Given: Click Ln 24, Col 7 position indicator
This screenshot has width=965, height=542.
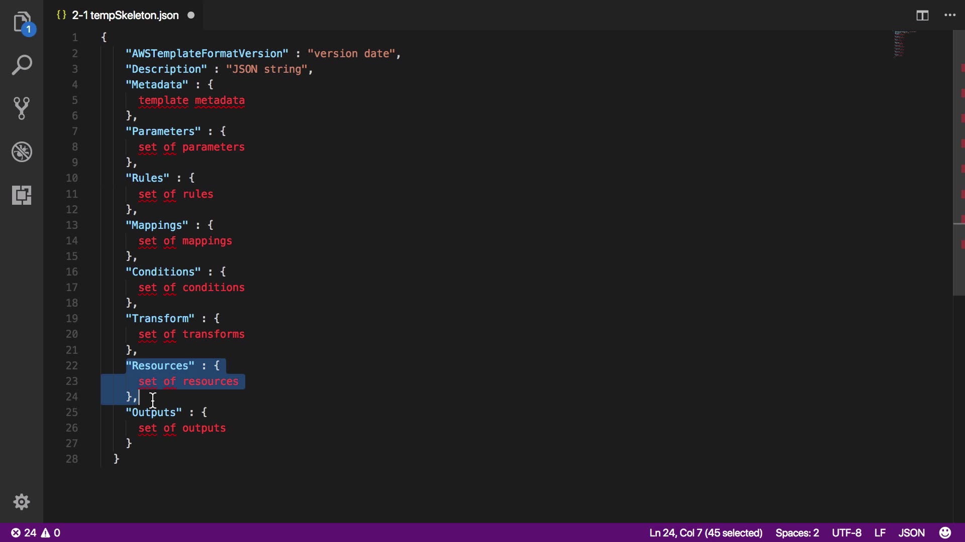Looking at the screenshot, I should [x=706, y=532].
